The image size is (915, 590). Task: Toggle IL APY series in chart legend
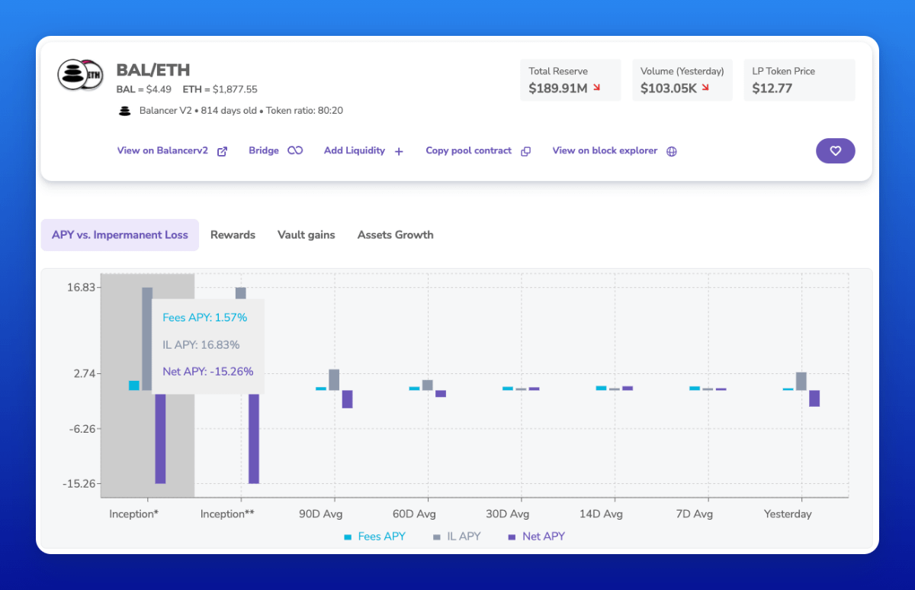457,537
